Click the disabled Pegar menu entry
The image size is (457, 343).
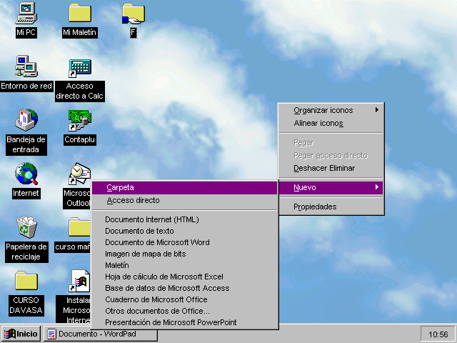(x=331, y=143)
